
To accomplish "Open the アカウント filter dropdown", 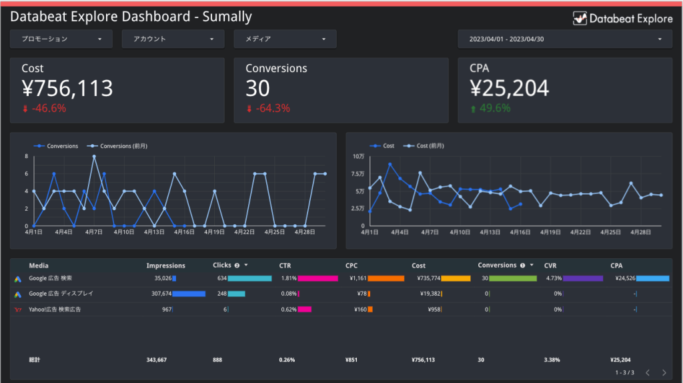I will (173, 39).
